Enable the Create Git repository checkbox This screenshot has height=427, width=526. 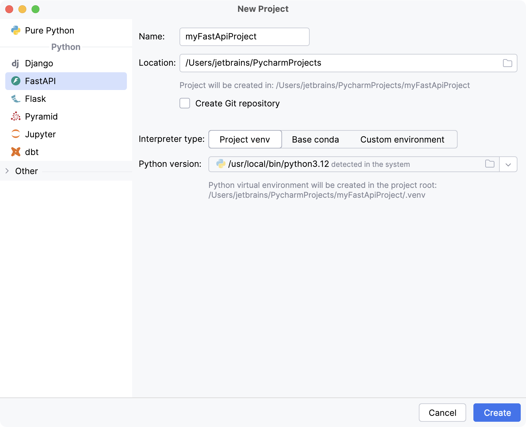tap(185, 103)
